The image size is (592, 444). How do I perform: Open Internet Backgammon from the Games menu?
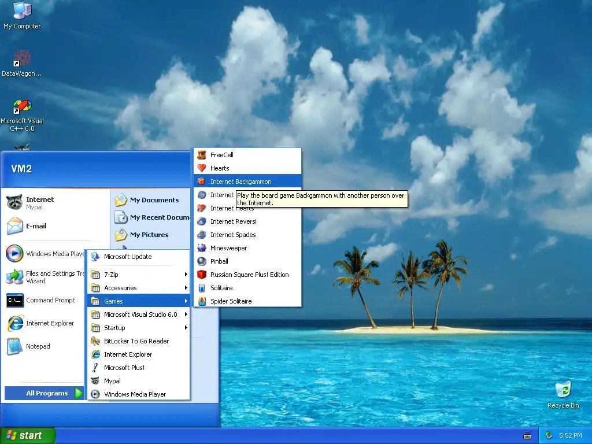point(247,182)
